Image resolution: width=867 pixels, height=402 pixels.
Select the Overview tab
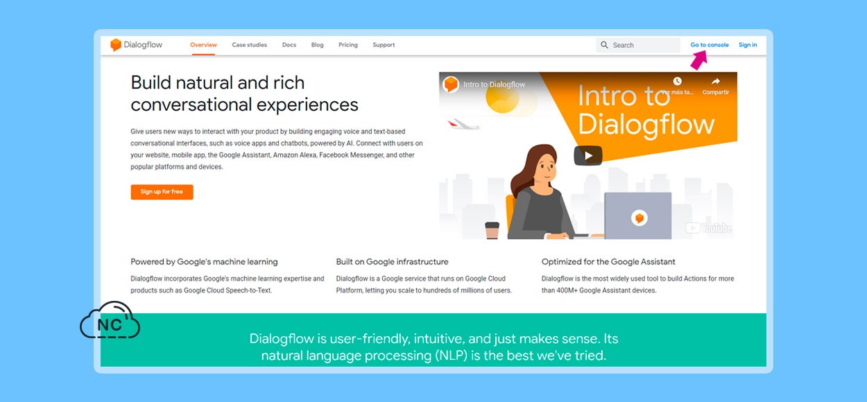pyautogui.click(x=204, y=45)
